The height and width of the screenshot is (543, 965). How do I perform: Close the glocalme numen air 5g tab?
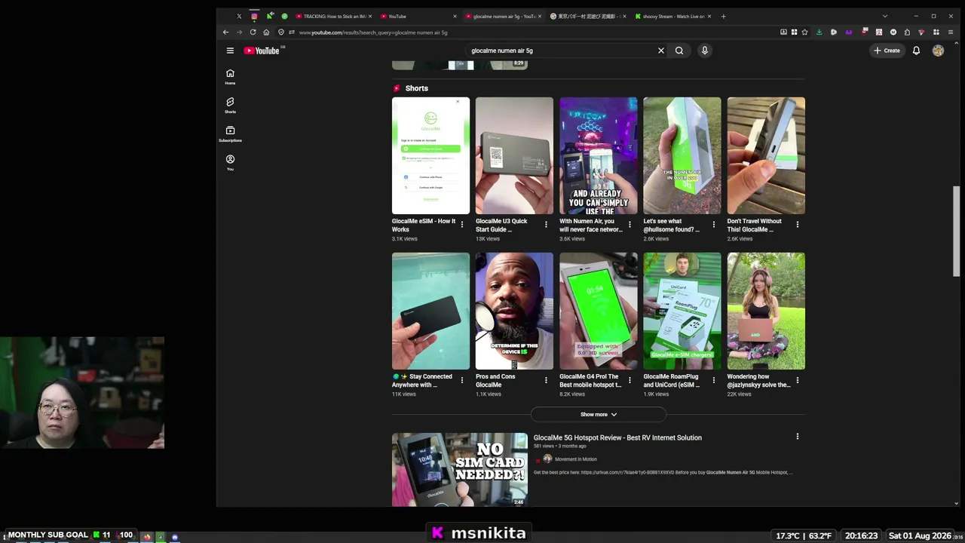click(x=539, y=16)
